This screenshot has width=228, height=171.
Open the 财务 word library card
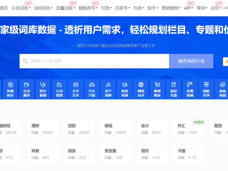pyautogui.click(x=43, y=154)
